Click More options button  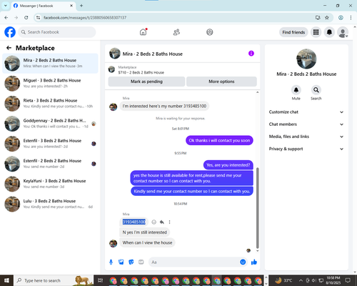point(221,82)
